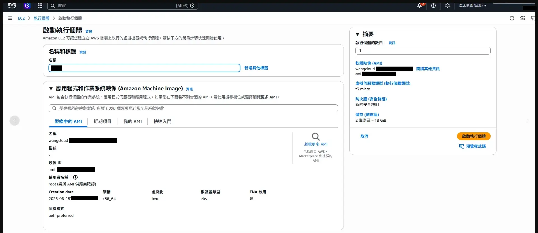Open 虛擬伺服器類型 (執行個體類型) link
This screenshot has height=233, width=538.
383,83
